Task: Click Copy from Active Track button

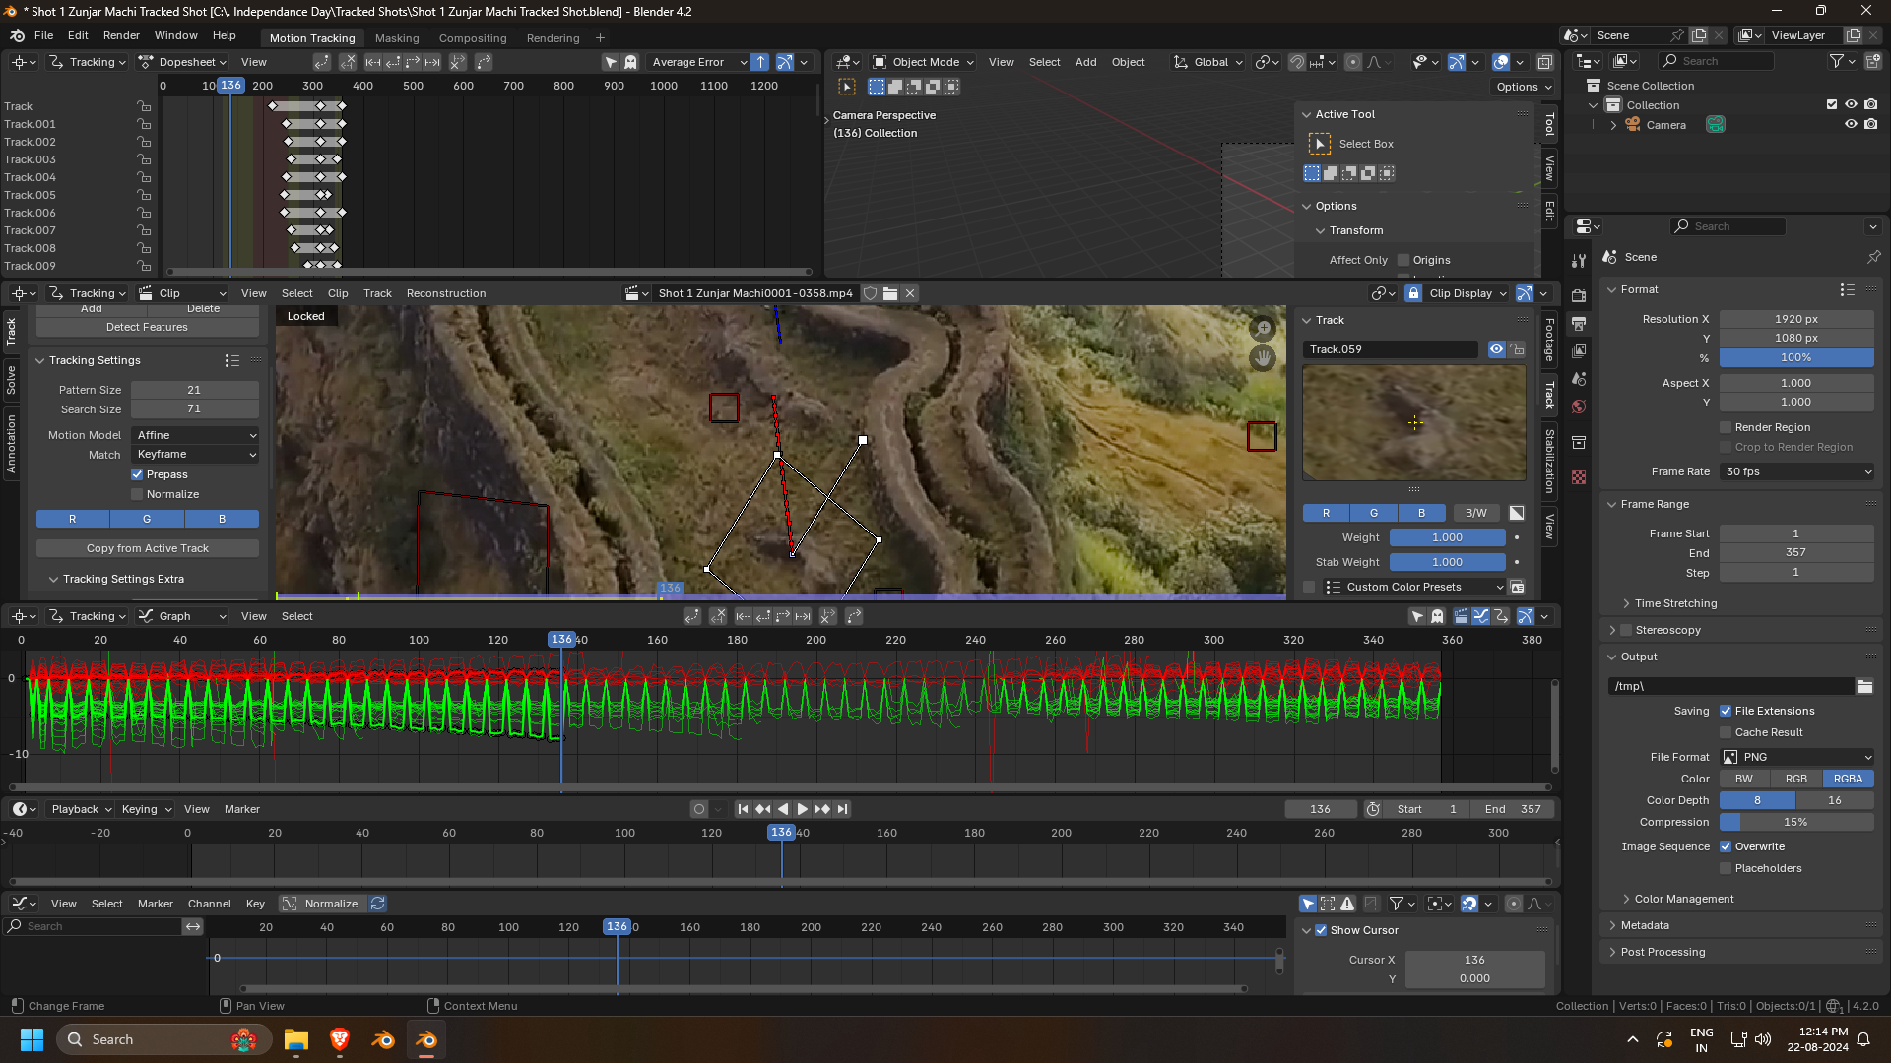Action: (x=148, y=548)
